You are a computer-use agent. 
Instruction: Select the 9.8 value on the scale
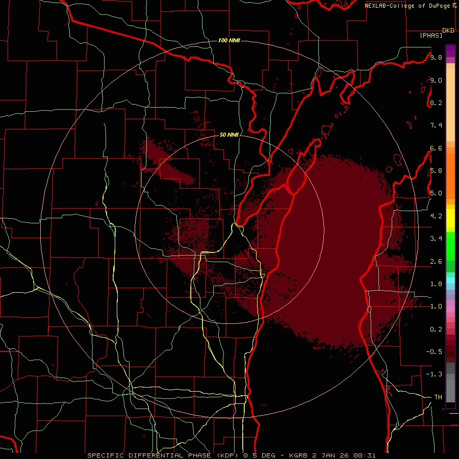[436, 58]
